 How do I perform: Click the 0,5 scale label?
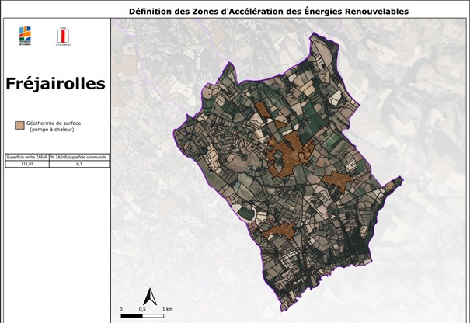pos(143,308)
